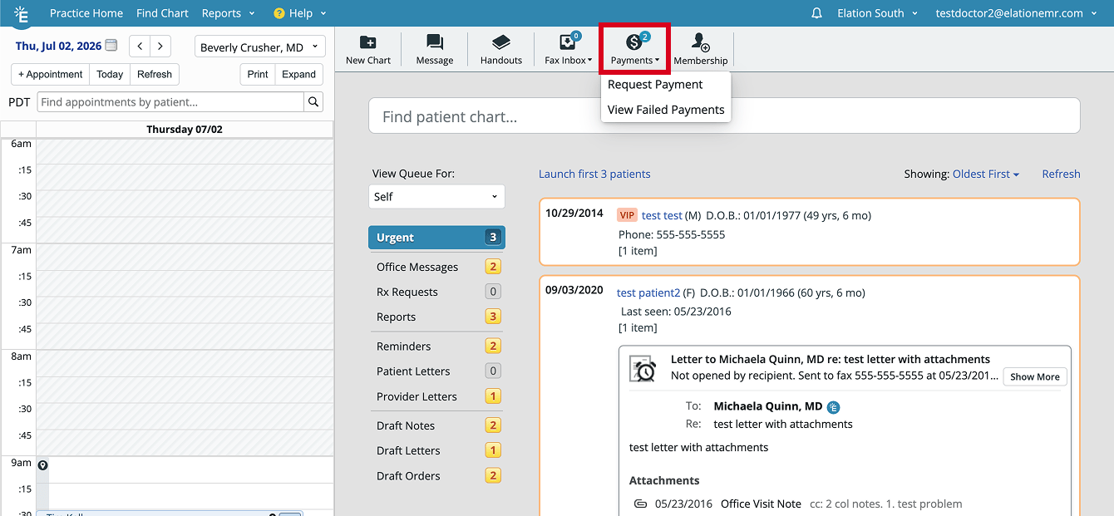Open the Office Messages queue
The height and width of the screenshot is (516, 1114).
(x=436, y=267)
